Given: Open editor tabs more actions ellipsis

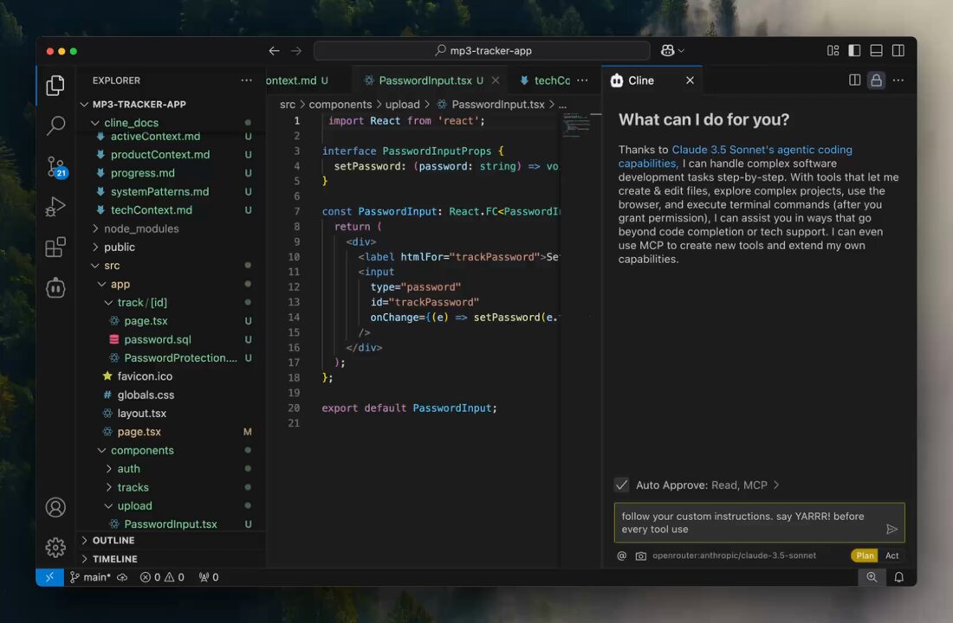Looking at the screenshot, I should pos(582,80).
